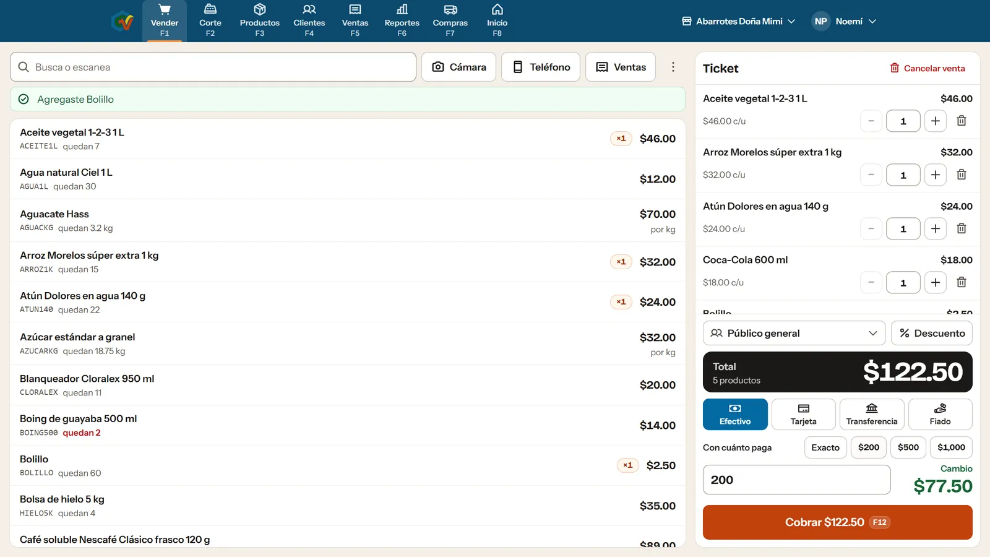Image resolution: width=990 pixels, height=557 pixels.
Task: Delete Aceite vegetal from ticket with trash icon
Action: 962,121
